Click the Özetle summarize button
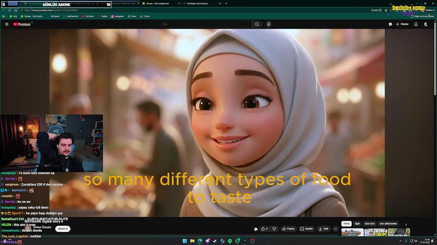 coord(376,10)
